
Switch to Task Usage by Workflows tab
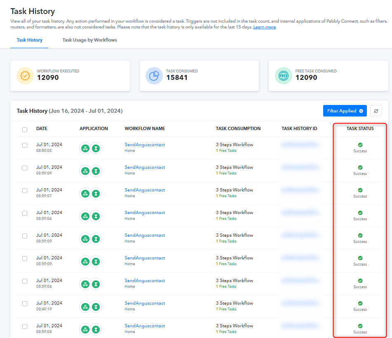pyautogui.click(x=89, y=40)
